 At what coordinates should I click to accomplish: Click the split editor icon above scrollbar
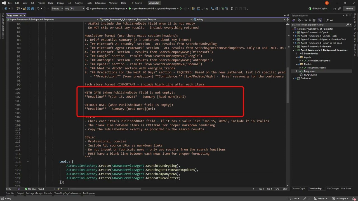click(288, 20)
